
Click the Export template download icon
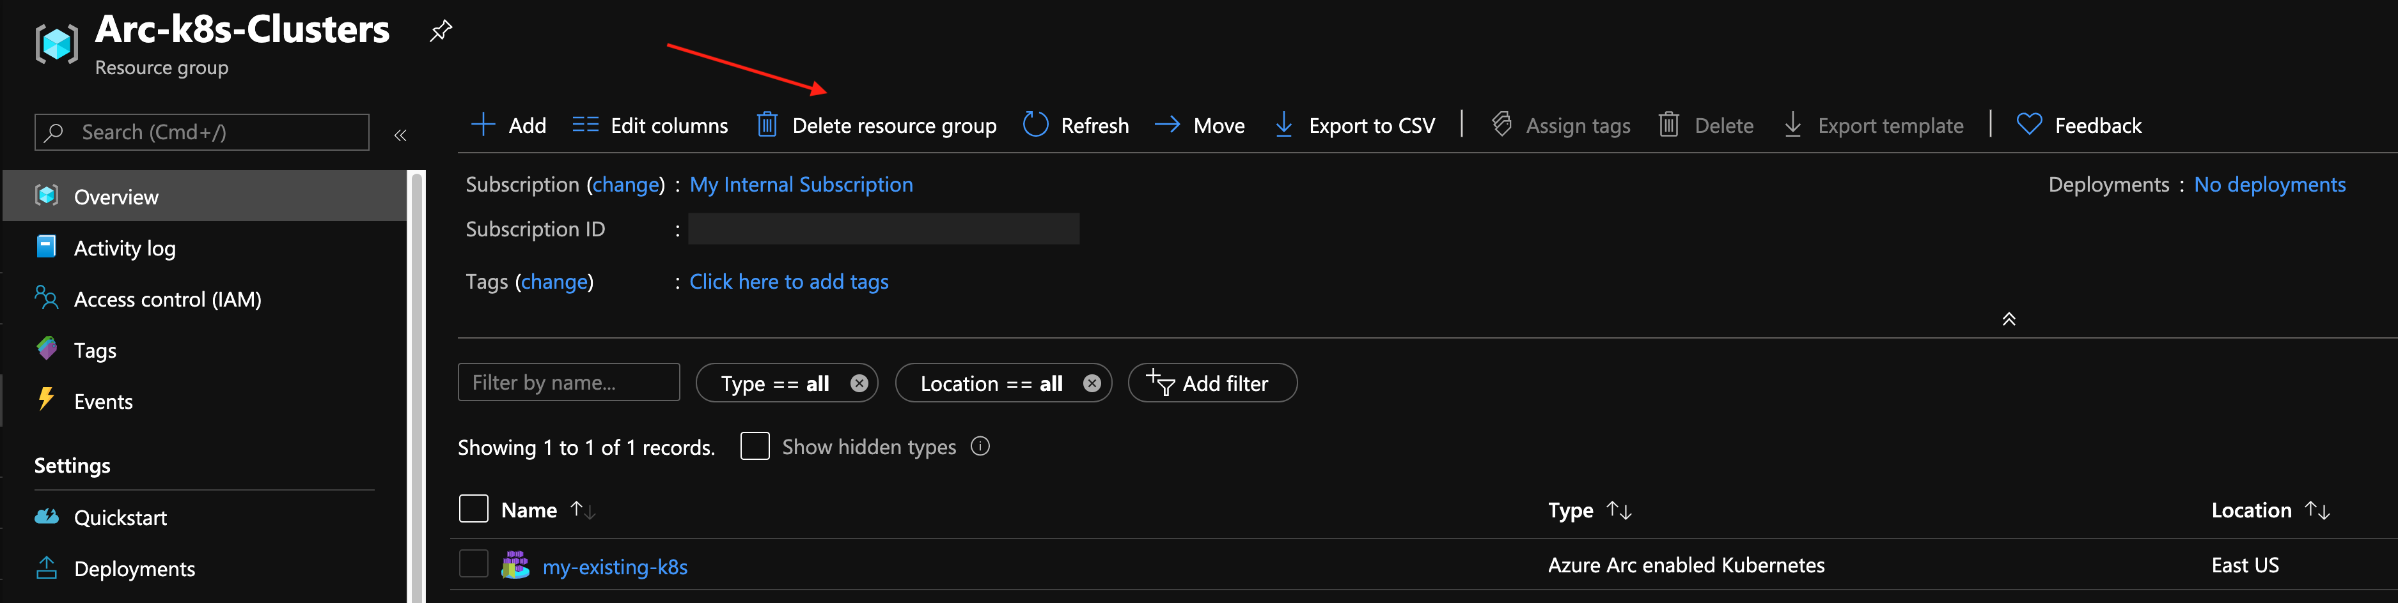1793,125
